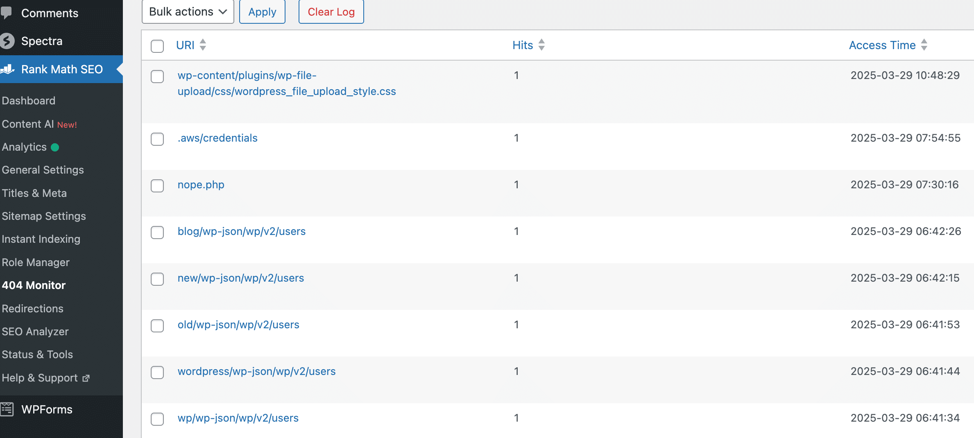This screenshot has width=974, height=438.
Task: Click the Help & Support external link icon
Action: pyautogui.click(x=86, y=378)
